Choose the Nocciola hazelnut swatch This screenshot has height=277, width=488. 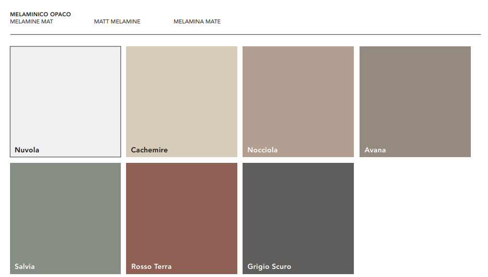(298, 96)
